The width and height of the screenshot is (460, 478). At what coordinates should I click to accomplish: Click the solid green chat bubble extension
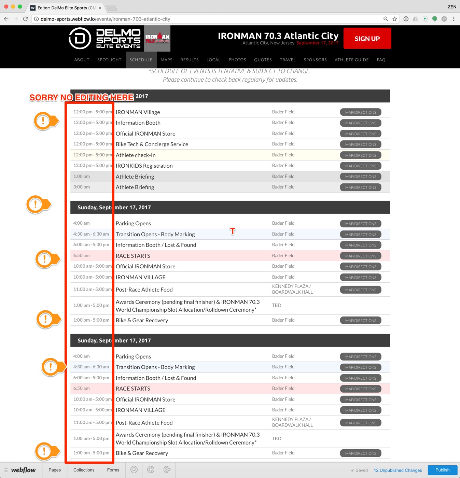coord(434,19)
